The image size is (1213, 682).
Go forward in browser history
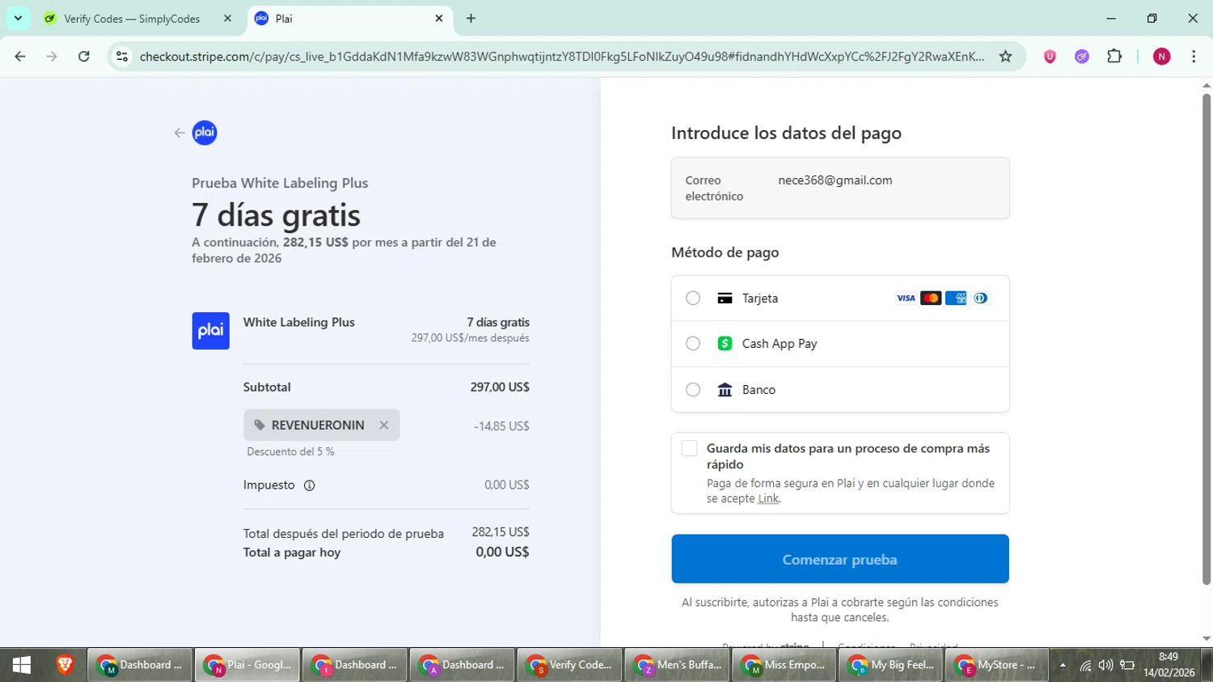tap(52, 57)
